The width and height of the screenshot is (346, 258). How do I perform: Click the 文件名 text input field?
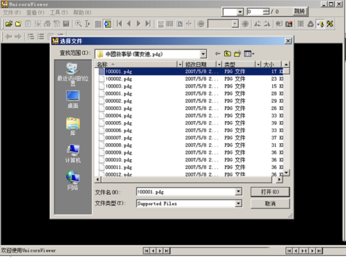point(186,192)
